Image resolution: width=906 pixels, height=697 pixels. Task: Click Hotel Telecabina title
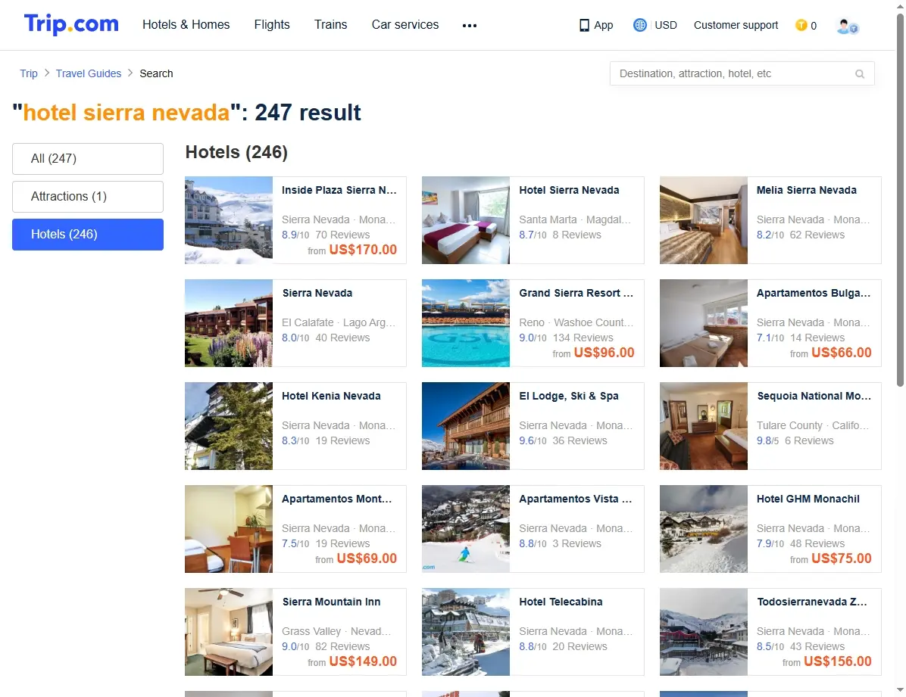pos(561,601)
